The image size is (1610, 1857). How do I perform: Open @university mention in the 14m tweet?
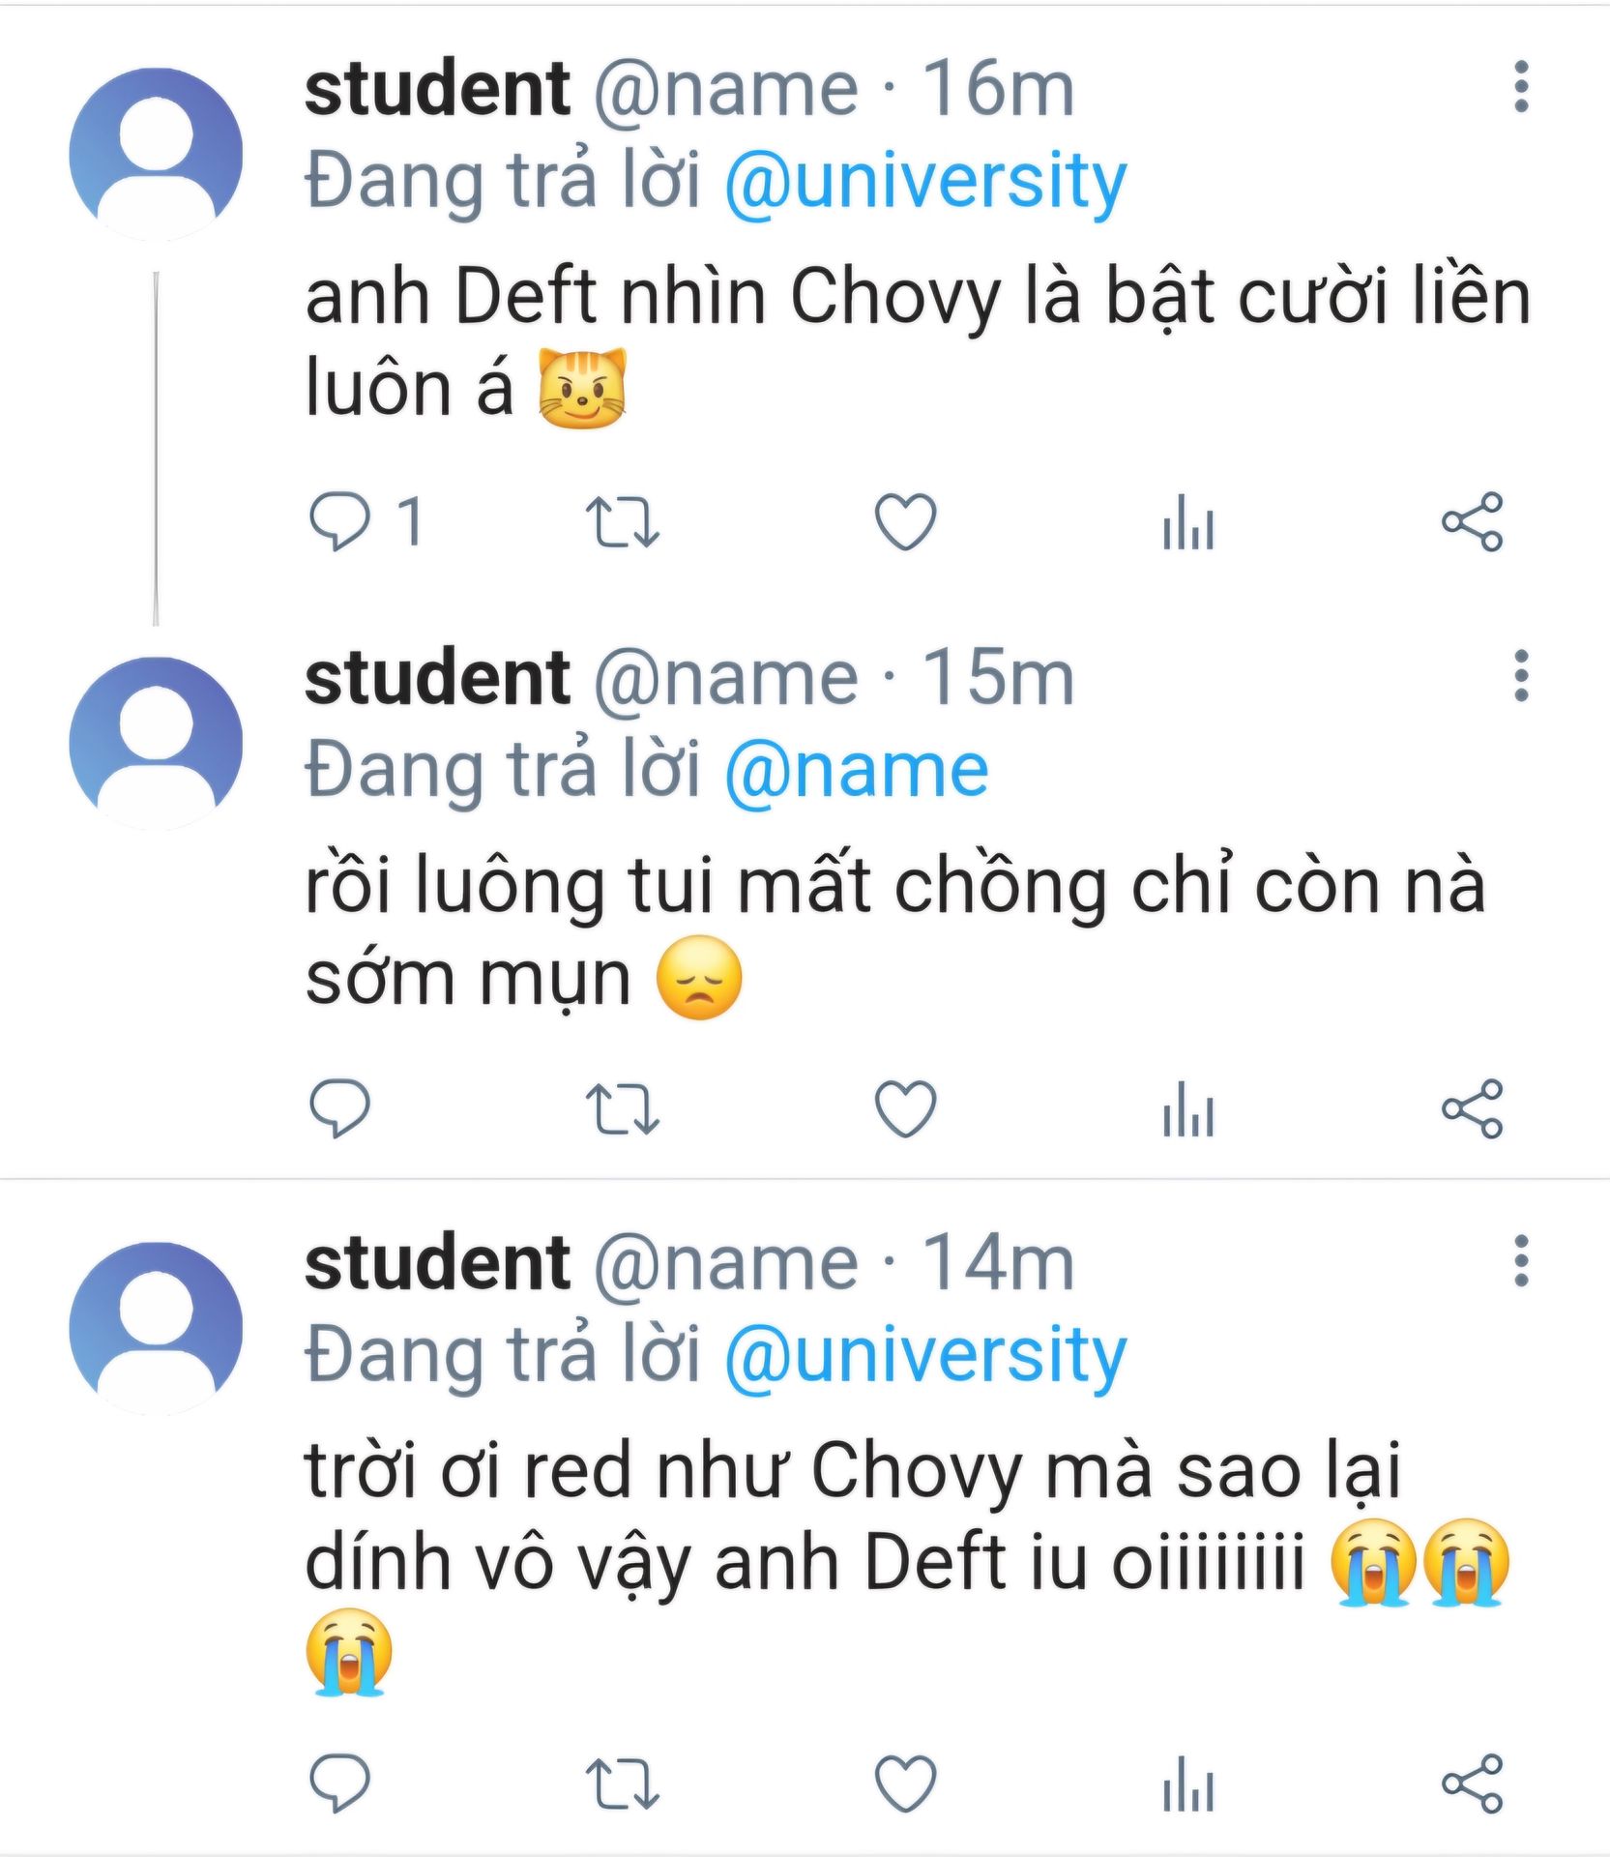coord(925,1354)
